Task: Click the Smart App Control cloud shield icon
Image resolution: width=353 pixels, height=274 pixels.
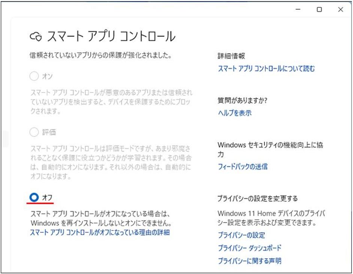Action: (35, 36)
